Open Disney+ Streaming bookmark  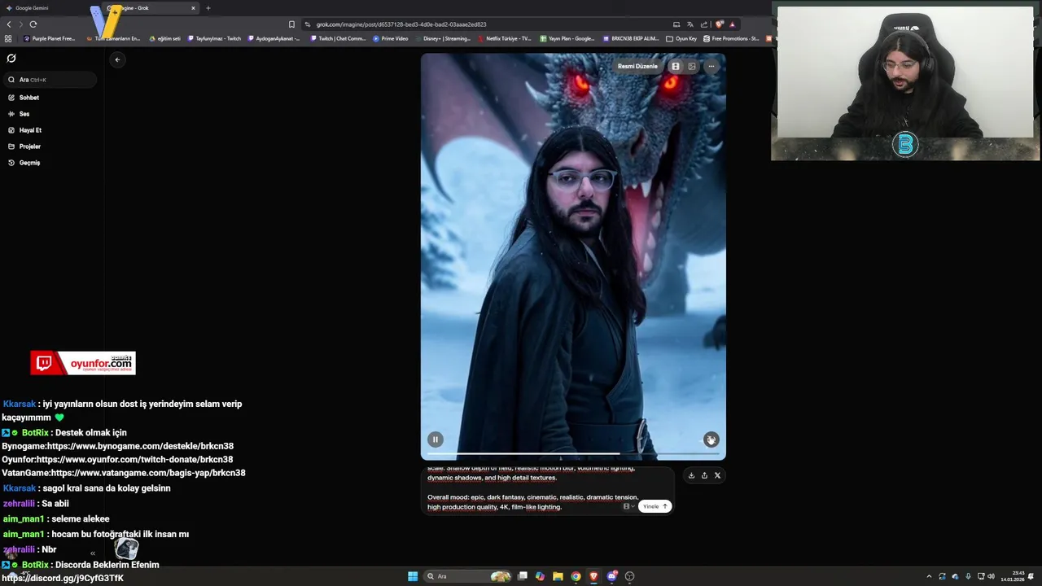(x=444, y=38)
